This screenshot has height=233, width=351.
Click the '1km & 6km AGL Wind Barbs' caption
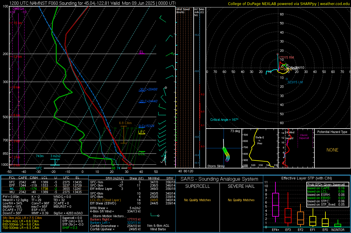(x=158, y=227)
